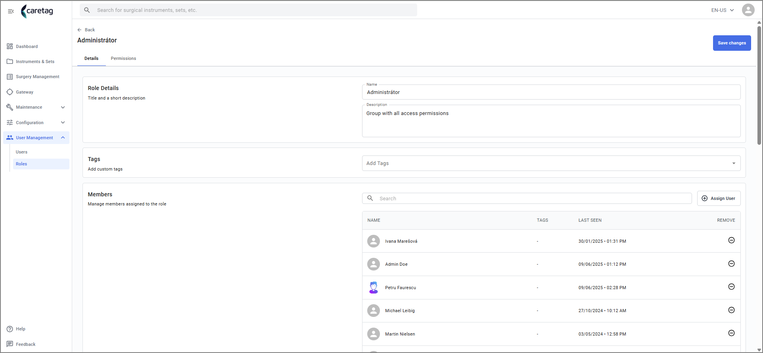Collapse the sidebar menu icon
The image size is (763, 353).
coord(11,11)
